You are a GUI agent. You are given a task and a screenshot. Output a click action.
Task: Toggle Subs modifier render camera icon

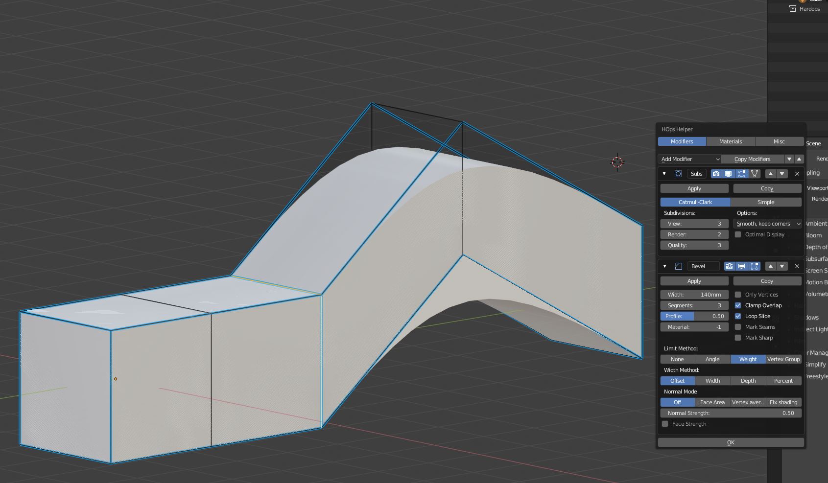click(716, 174)
